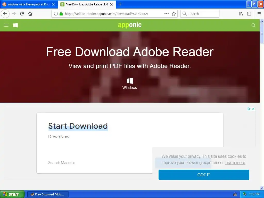Open apponic site search magnifier
This screenshot has width=264, height=198.
click(253, 25)
